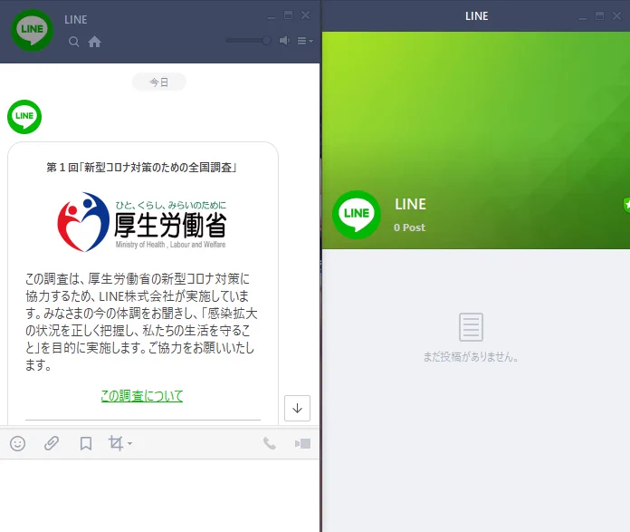Click the LINE account name on cover
The width and height of the screenshot is (630, 532).
[x=410, y=204]
